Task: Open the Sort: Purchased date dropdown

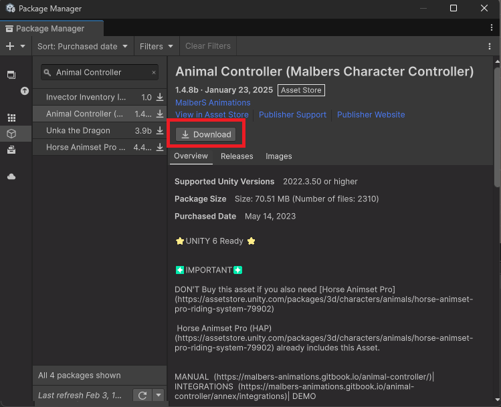Action: tap(82, 46)
